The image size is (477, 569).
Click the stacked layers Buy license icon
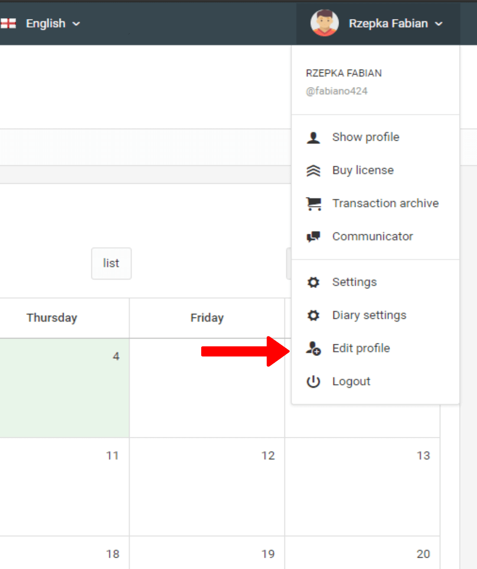point(313,171)
